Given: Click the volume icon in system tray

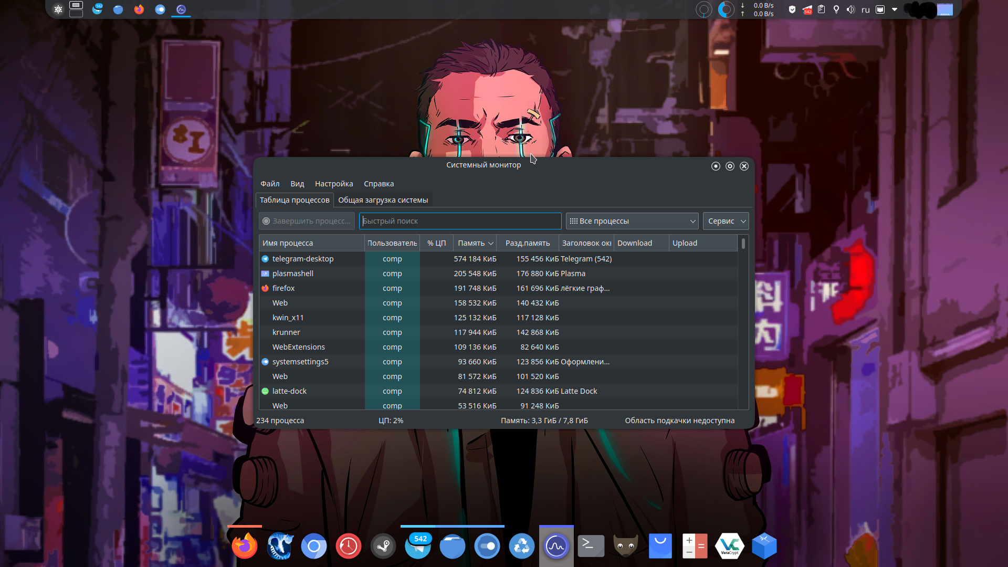Looking at the screenshot, I should click(x=850, y=9).
